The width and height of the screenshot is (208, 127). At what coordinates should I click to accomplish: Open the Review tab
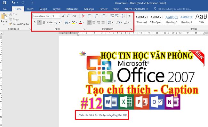[103, 9]
